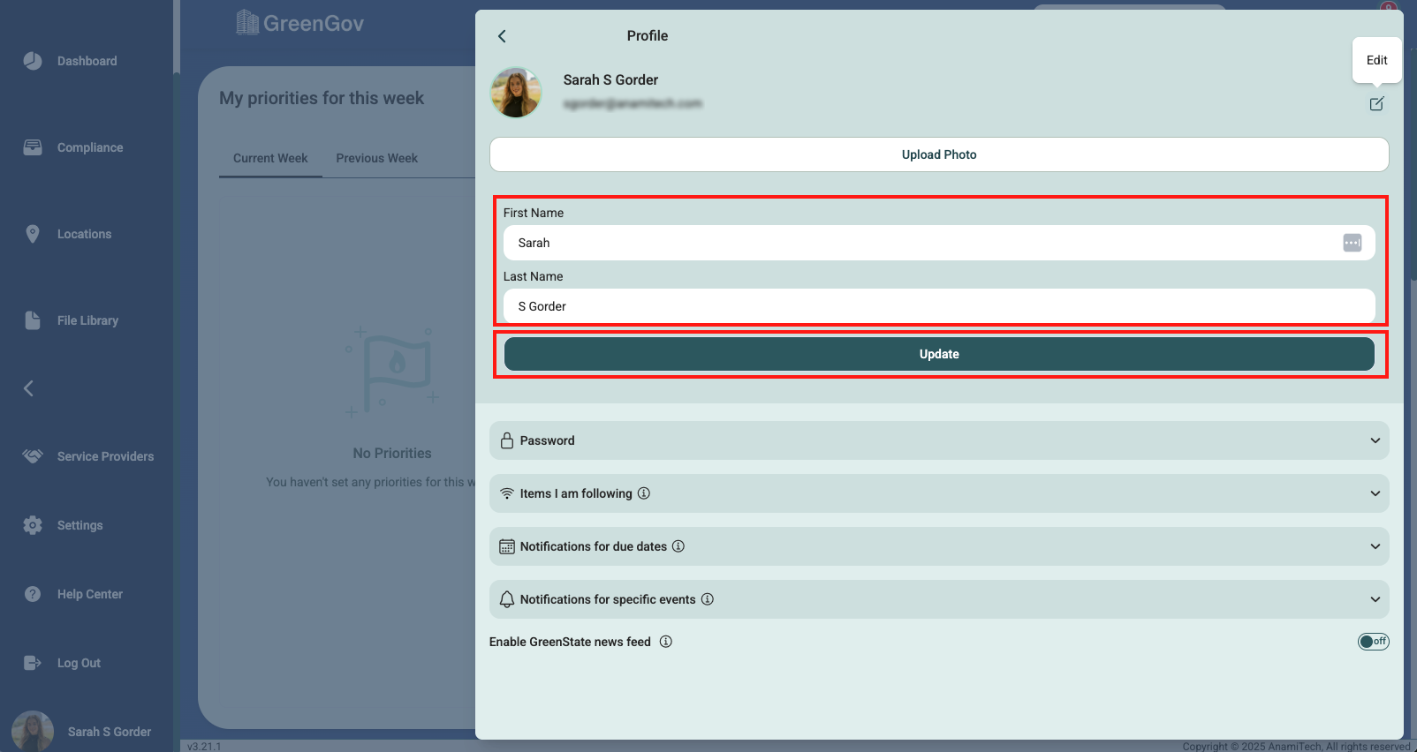1417x752 pixels.
Task: Click the edit profile pencil icon
Action: (1376, 104)
